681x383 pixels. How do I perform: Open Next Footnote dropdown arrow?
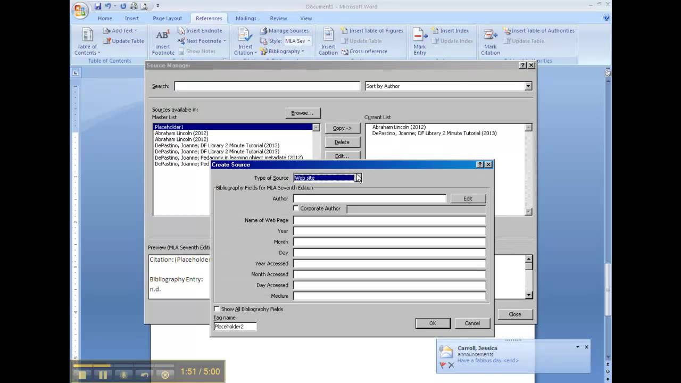[x=225, y=41]
